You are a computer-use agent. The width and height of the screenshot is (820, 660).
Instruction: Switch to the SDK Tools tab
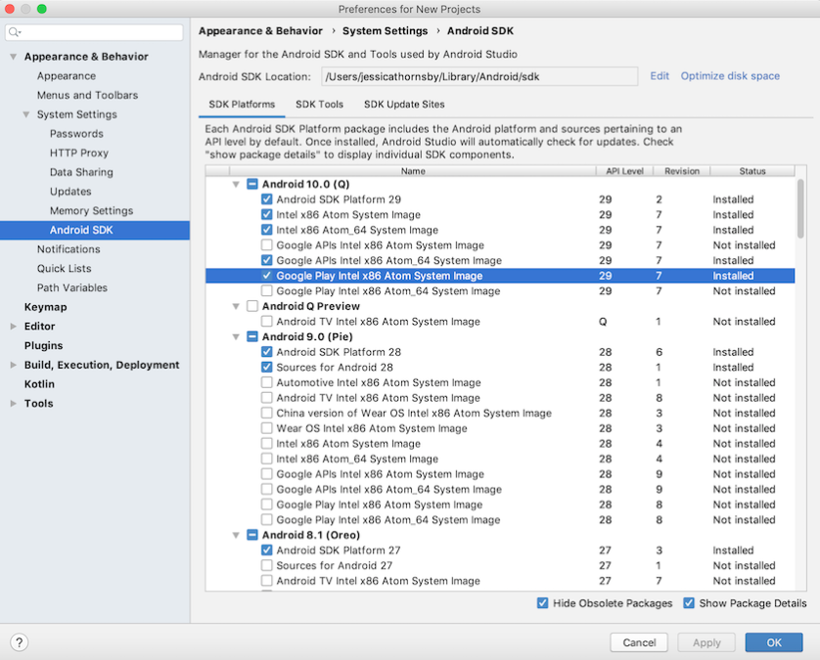[319, 105]
